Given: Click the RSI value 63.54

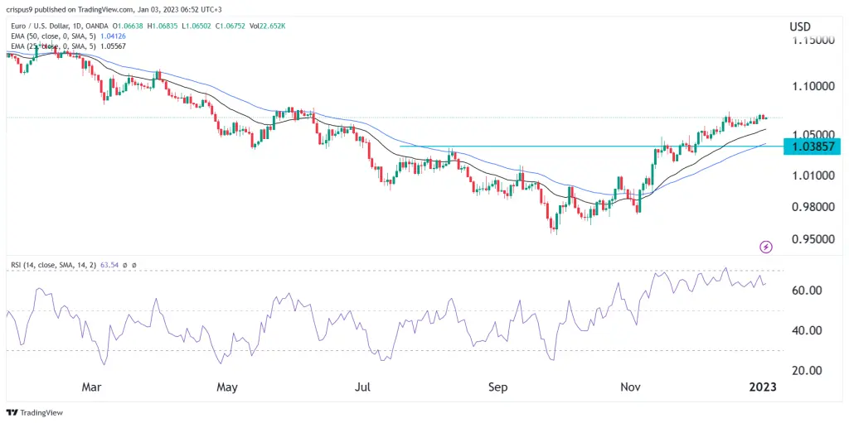Looking at the screenshot, I should point(108,266).
